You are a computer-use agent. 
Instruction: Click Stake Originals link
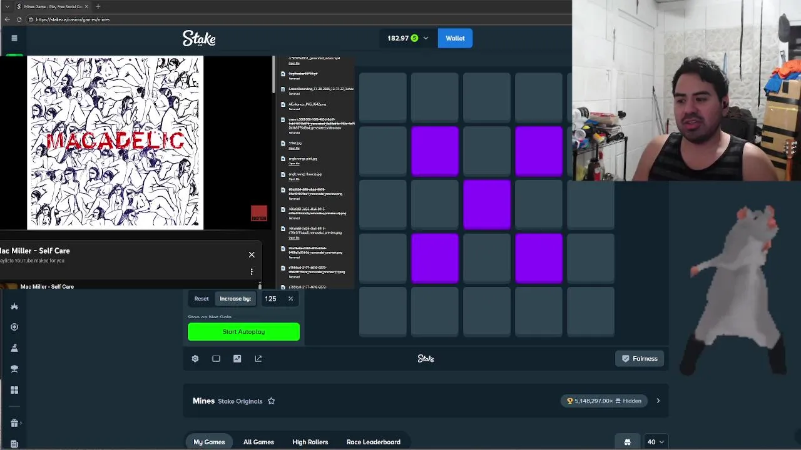(x=240, y=401)
